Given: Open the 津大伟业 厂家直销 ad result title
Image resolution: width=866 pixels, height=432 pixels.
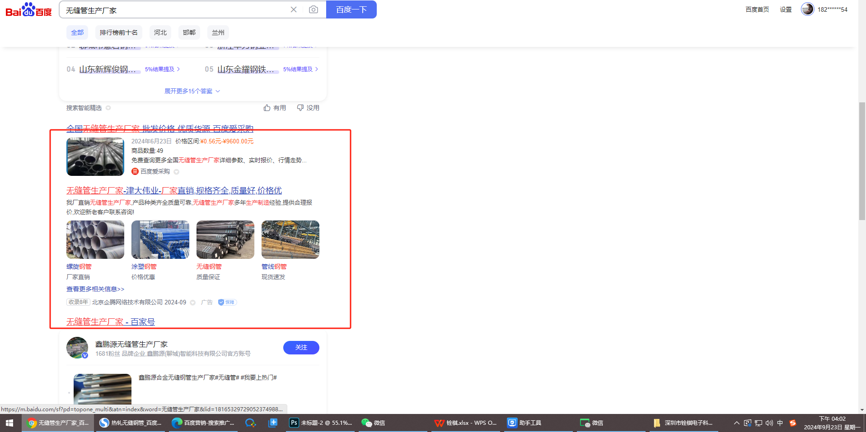Looking at the screenshot, I should pos(174,190).
